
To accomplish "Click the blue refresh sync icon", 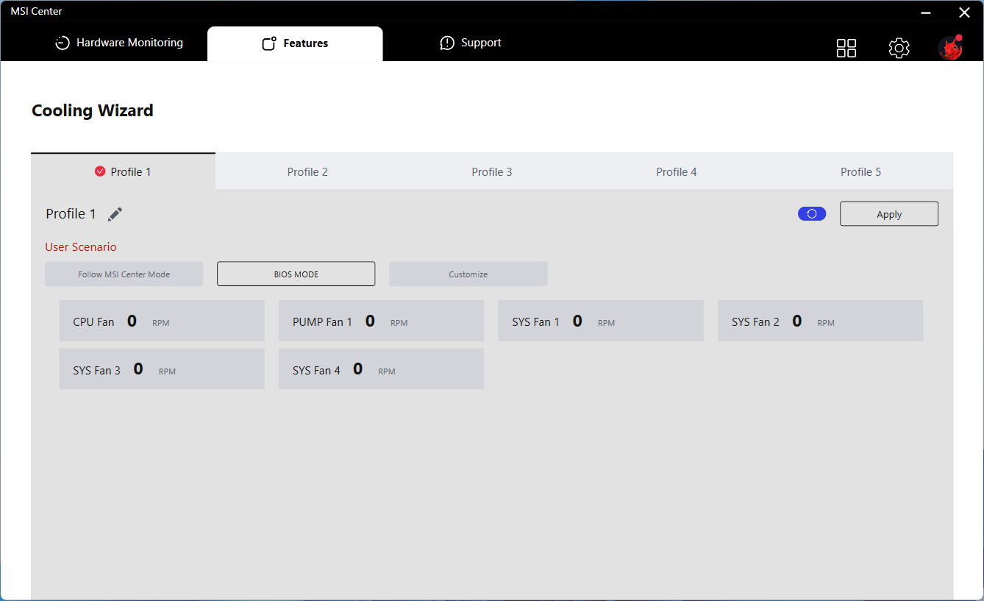I will click(x=812, y=214).
